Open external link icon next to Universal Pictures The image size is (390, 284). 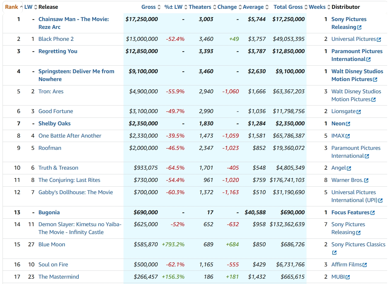click(379, 40)
